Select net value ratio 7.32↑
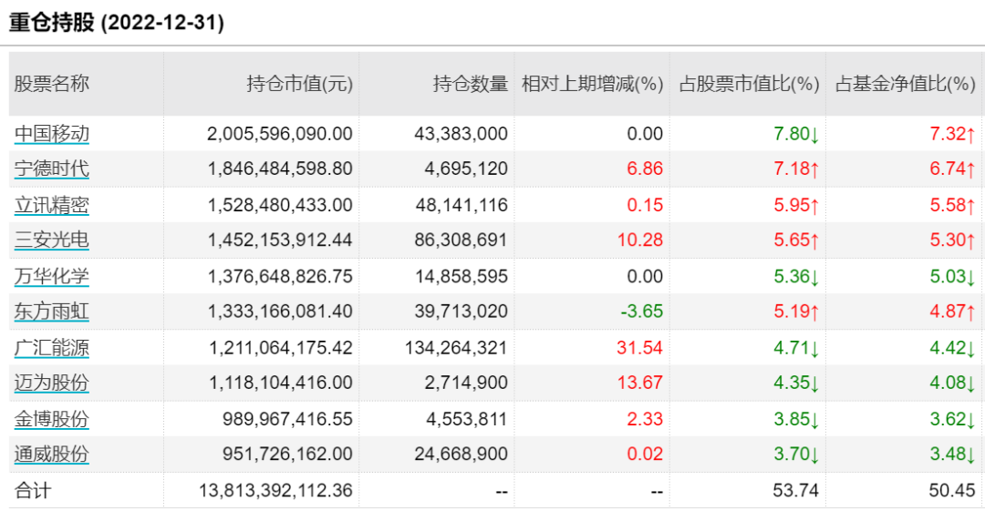 952,134
